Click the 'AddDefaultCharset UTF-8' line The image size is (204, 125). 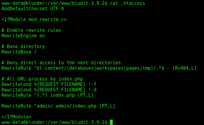(33, 9)
